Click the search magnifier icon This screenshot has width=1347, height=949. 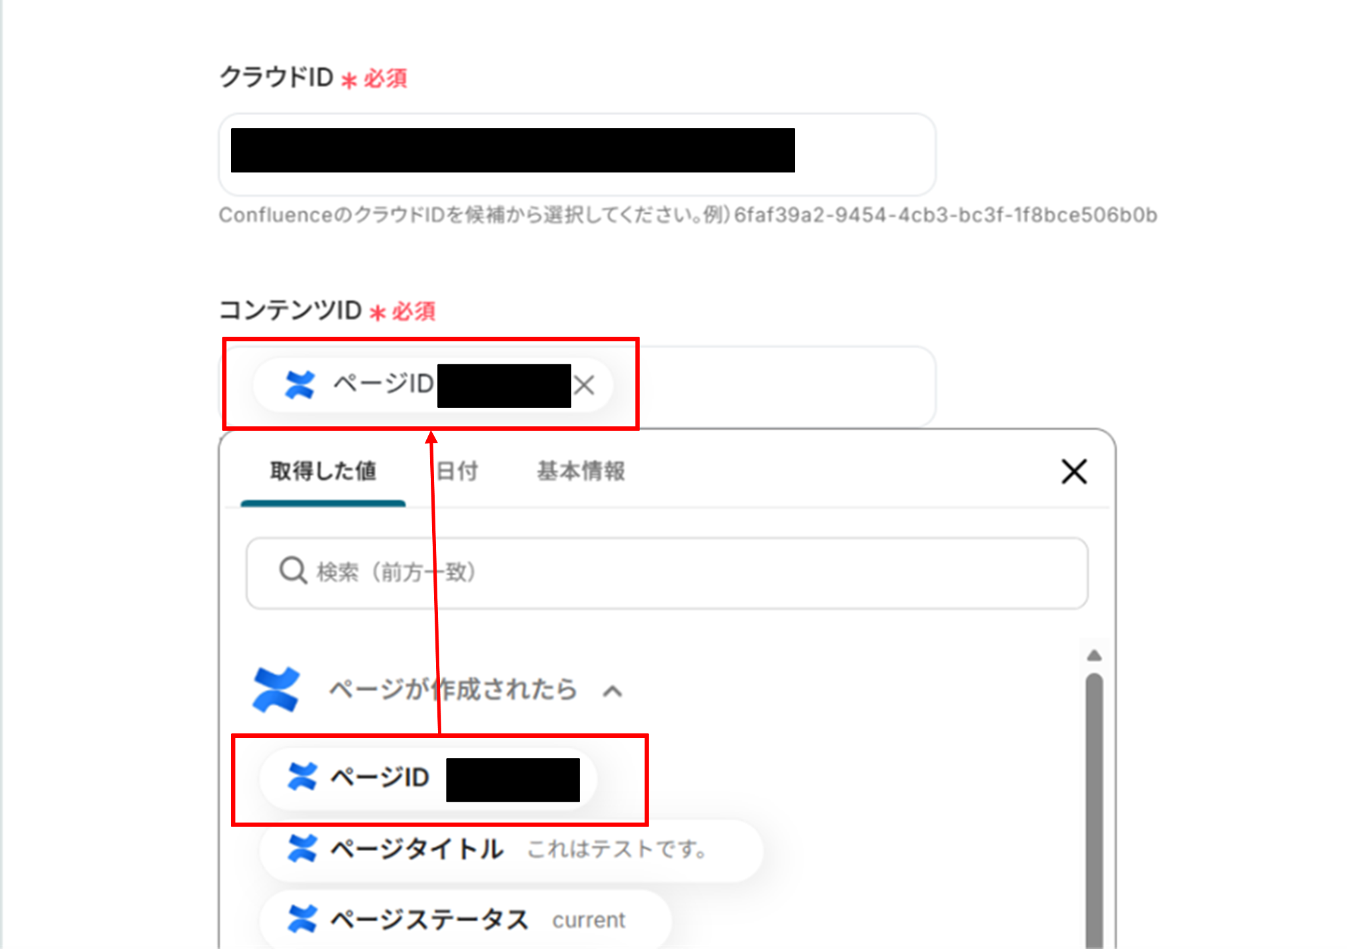(293, 571)
